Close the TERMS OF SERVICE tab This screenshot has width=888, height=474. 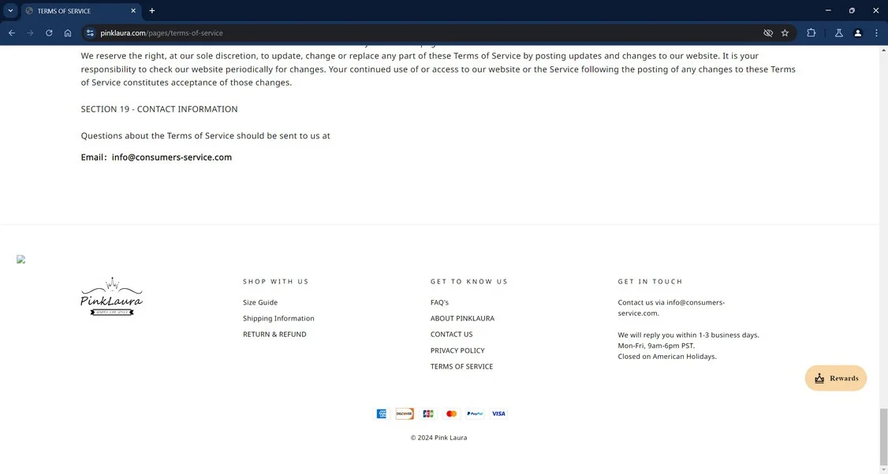133,11
